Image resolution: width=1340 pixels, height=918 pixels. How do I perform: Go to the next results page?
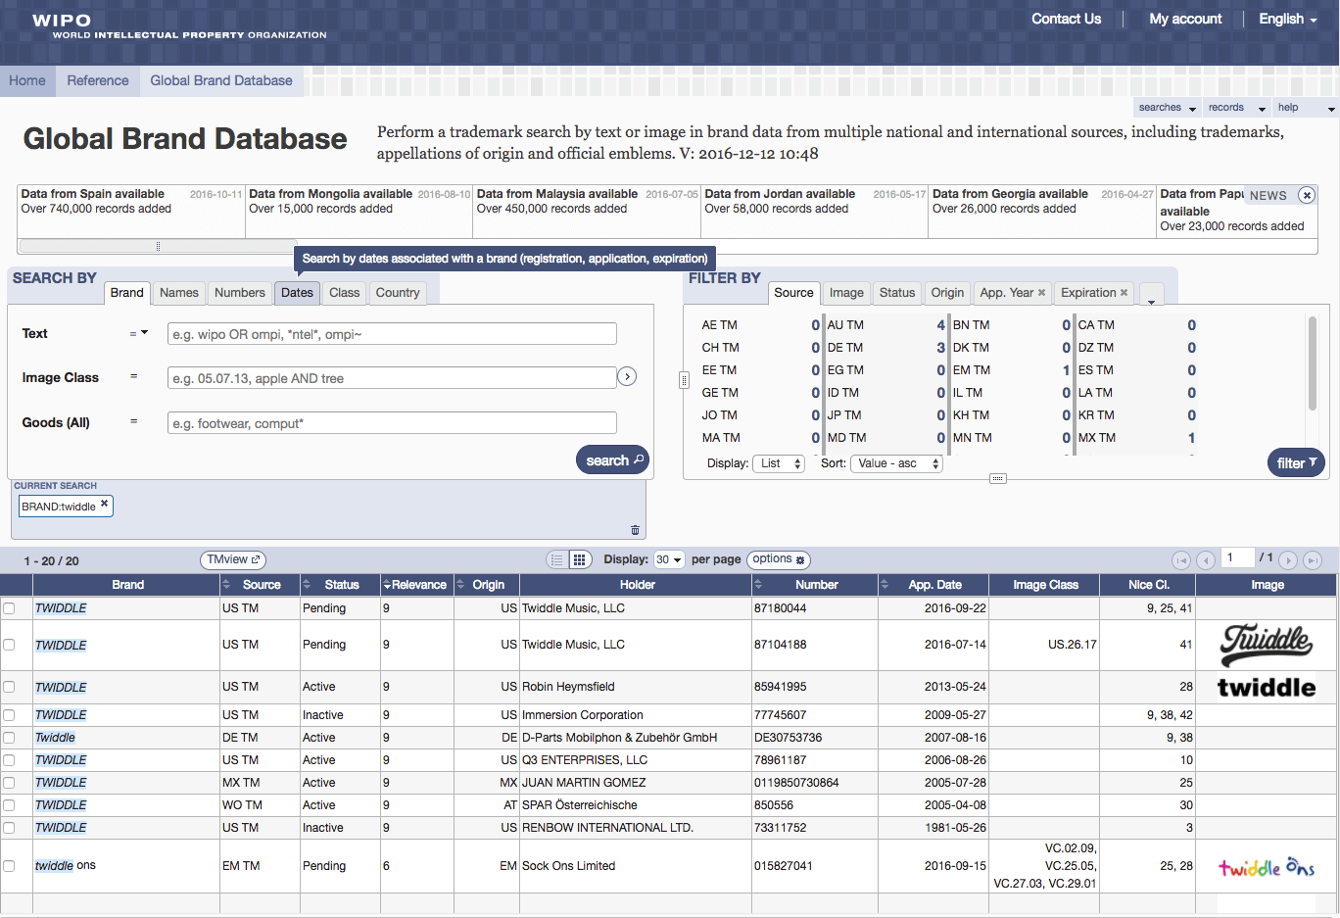tap(1288, 560)
